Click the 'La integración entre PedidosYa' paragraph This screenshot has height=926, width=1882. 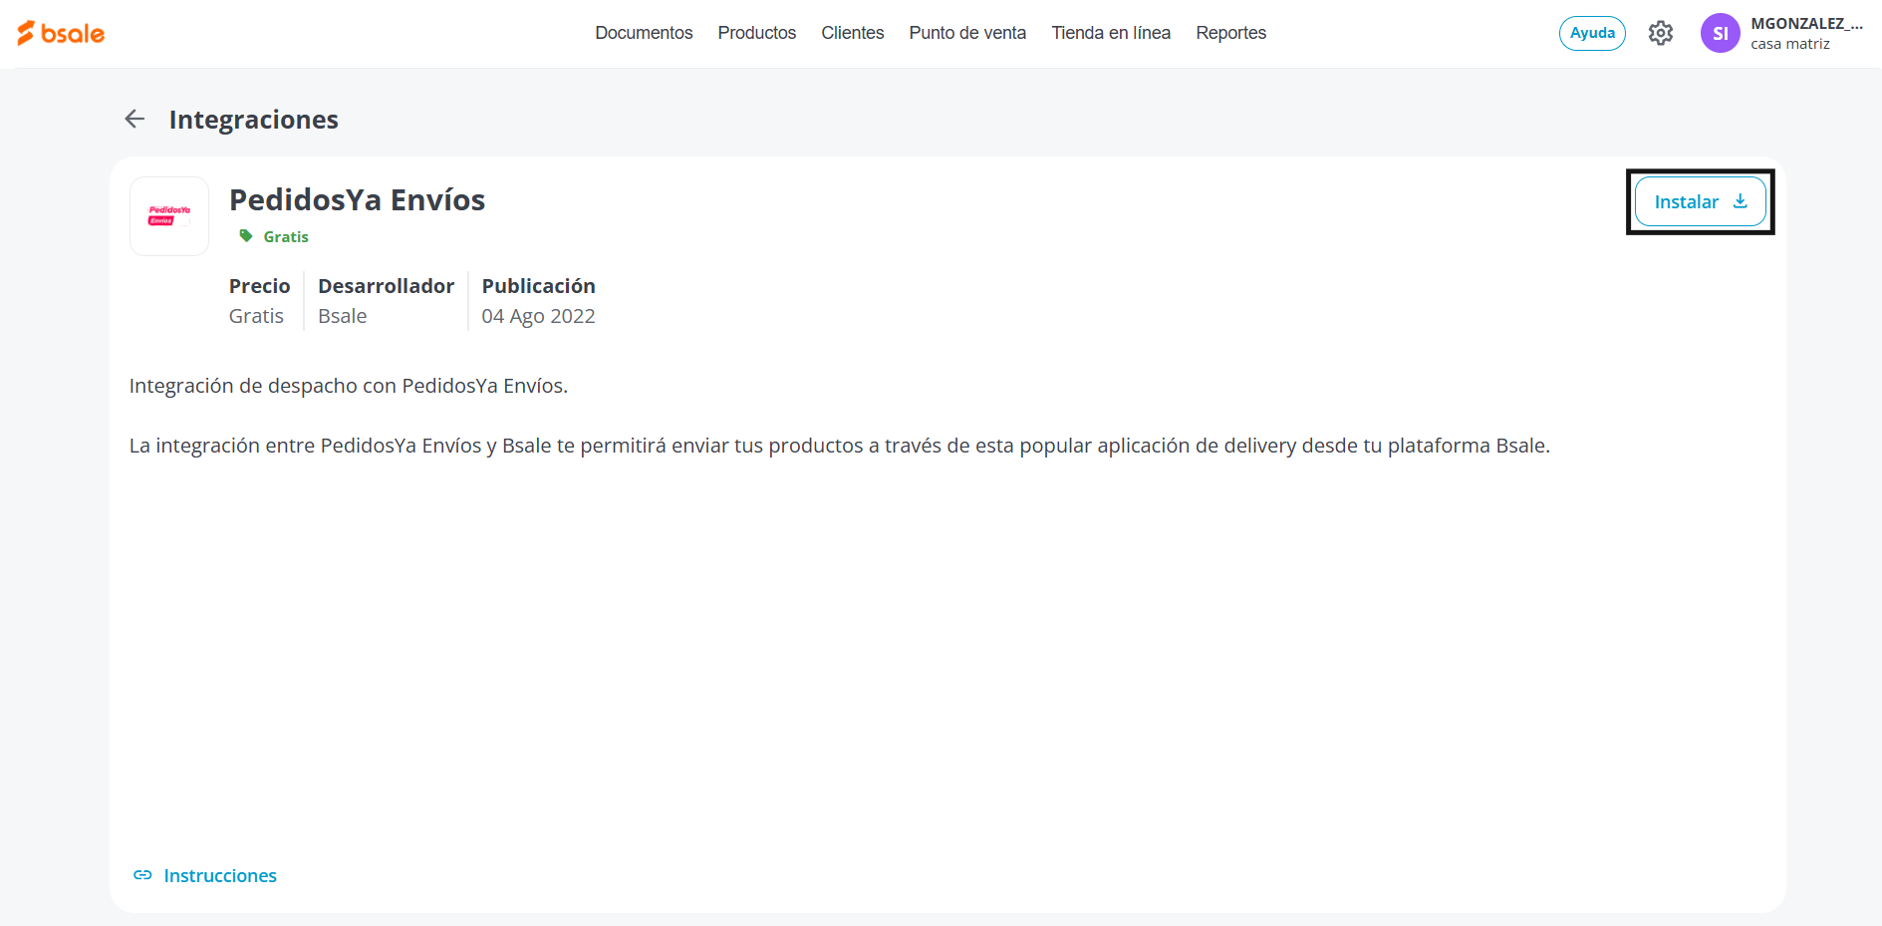(x=840, y=446)
